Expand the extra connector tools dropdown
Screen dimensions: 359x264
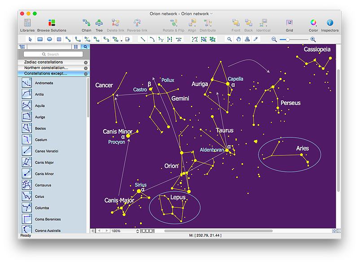122,40
